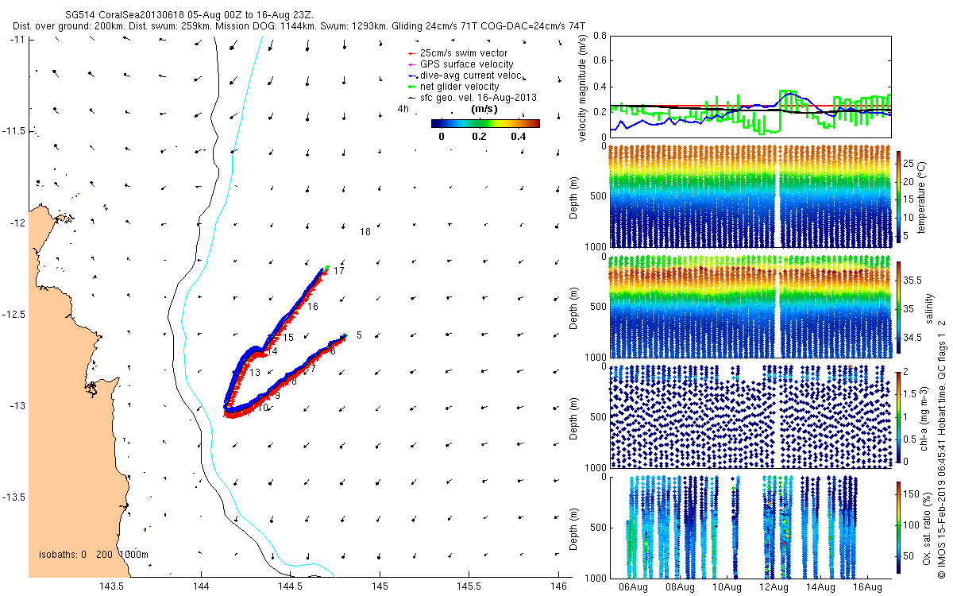Click the velocity (m/s) colorbar

point(485,123)
